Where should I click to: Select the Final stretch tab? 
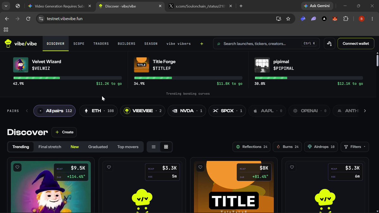coord(50,147)
